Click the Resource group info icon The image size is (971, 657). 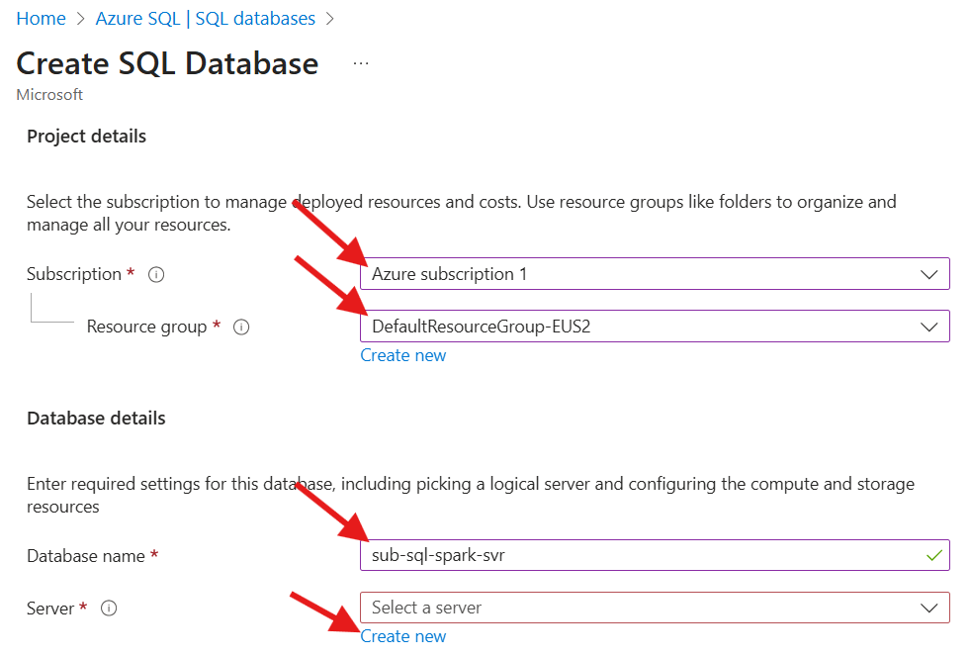click(240, 327)
